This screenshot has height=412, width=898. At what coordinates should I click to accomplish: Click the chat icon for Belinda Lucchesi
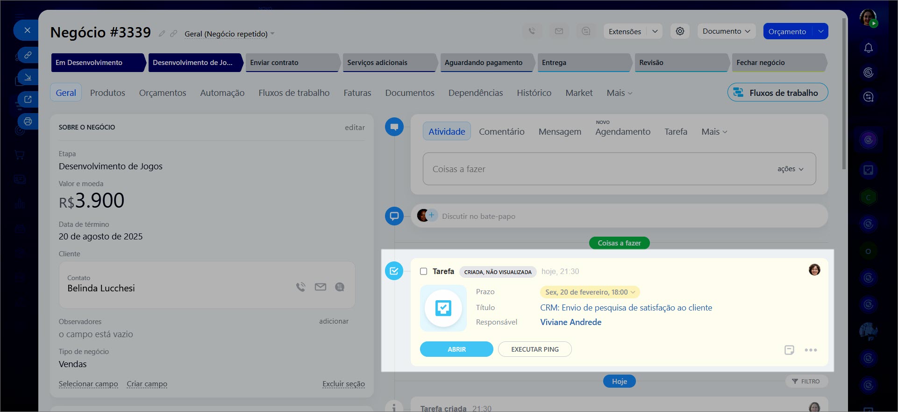340,287
